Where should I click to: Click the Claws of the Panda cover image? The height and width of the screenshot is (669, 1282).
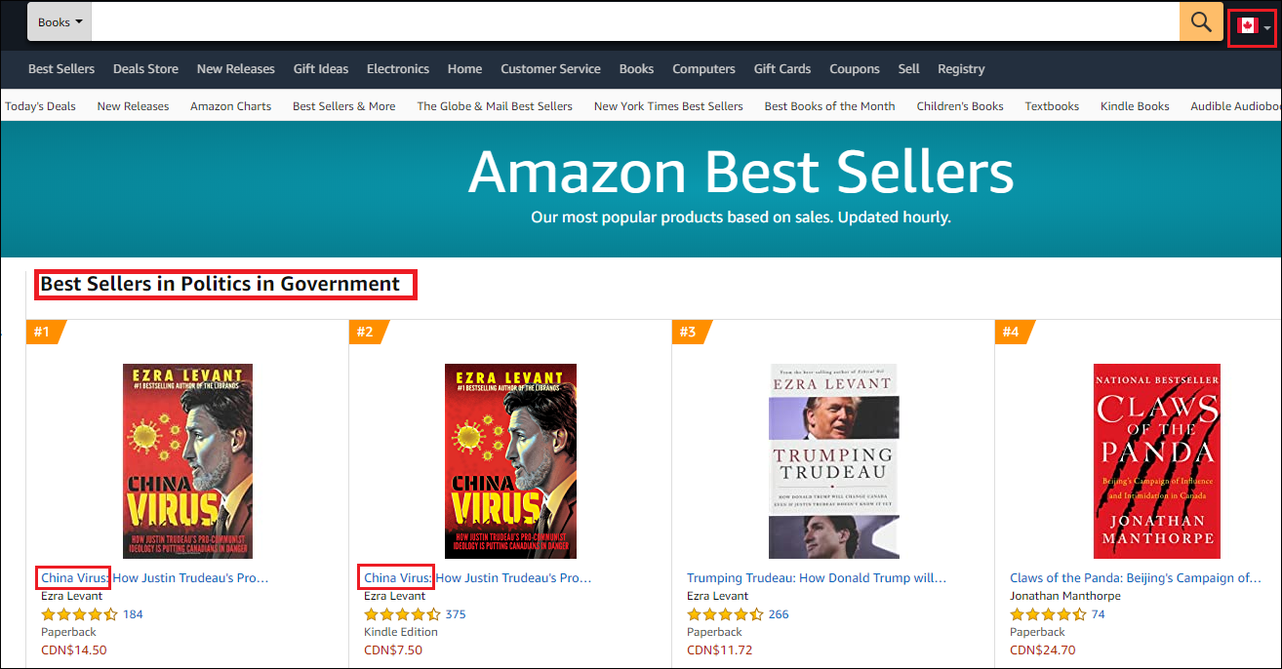pyautogui.click(x=1157, y=461)
